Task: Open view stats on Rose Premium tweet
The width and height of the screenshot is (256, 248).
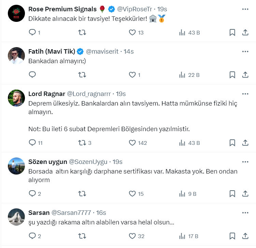Action: point(182,32)
